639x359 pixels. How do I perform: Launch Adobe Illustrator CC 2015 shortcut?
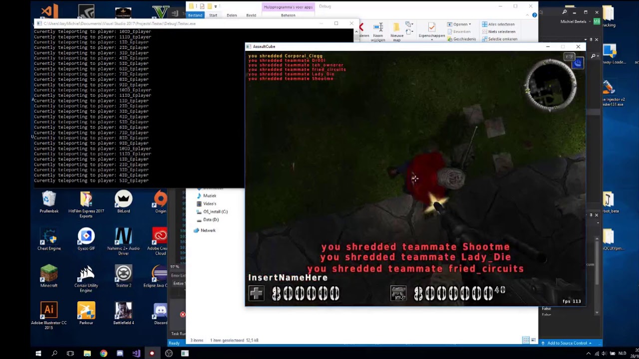pos(49,316)
